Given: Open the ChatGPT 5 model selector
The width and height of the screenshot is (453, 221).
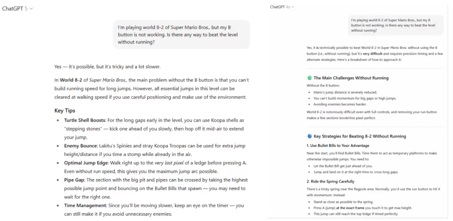Looking at the screenshot, I should pyautogui.click(x=17, y=9).
